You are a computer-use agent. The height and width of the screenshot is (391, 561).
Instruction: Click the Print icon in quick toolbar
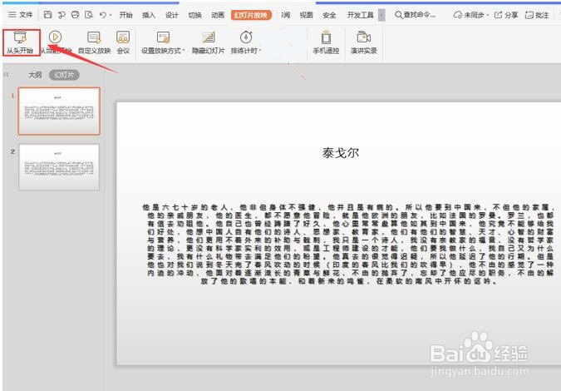pos(75,15)
